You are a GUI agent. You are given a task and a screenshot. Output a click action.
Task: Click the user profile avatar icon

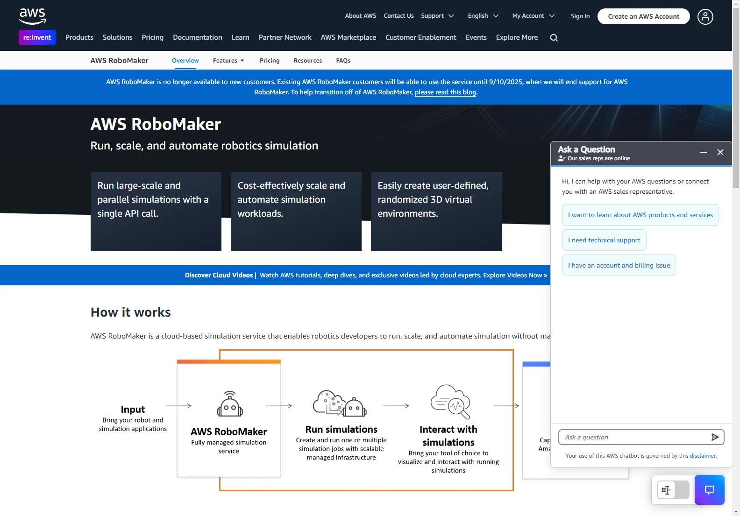[x=705, y=17]
